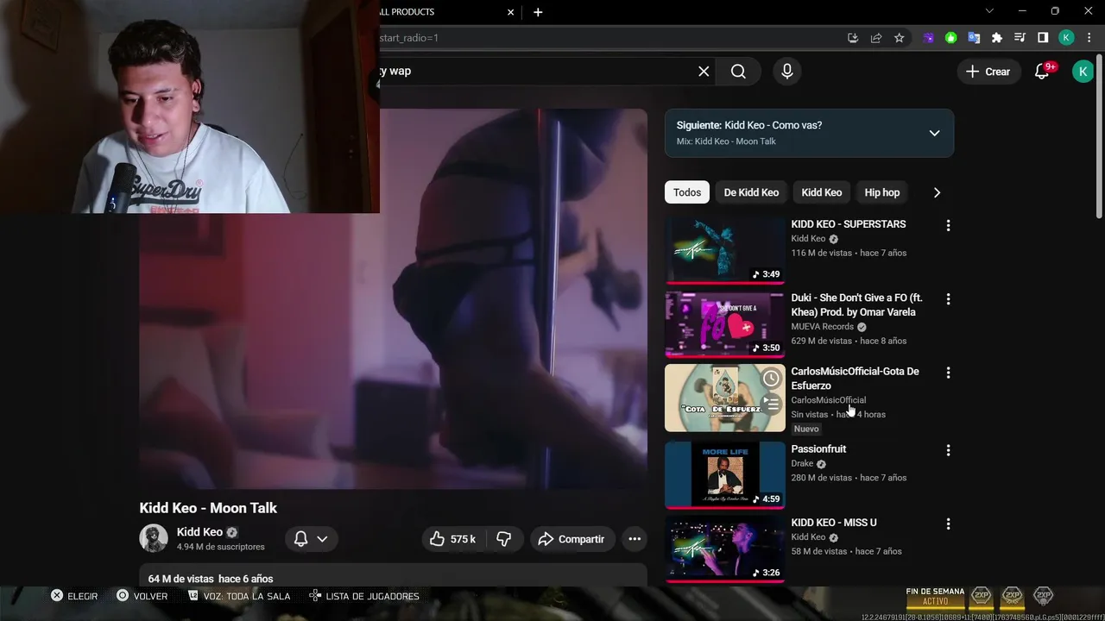This screenshot has width=1105, height=621.
Task: Add Gota De Esfuerzo to queue icon
Action: 771,403
